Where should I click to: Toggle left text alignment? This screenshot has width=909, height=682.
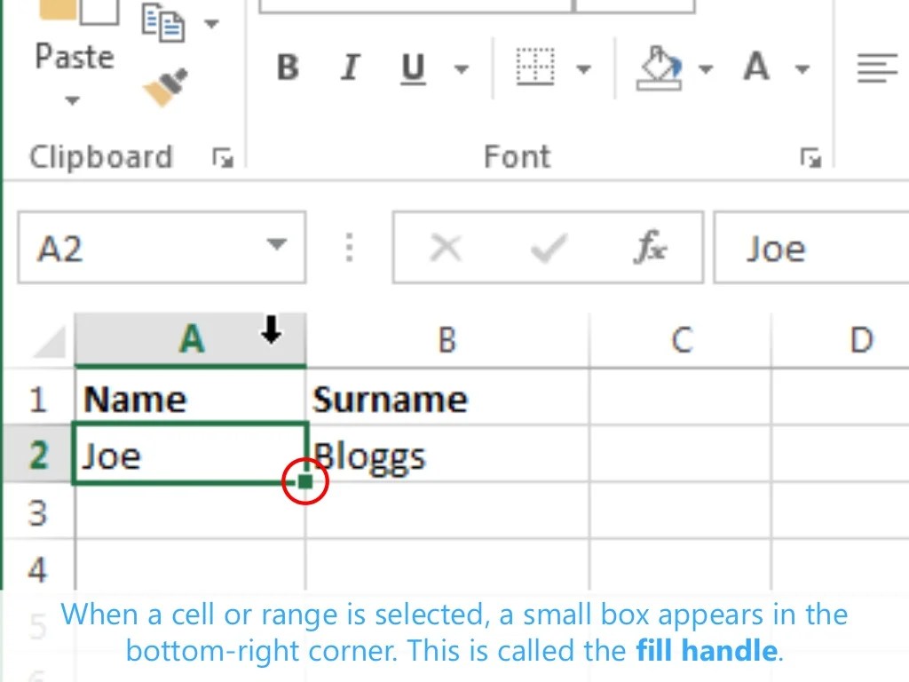(x=877, y=68)
